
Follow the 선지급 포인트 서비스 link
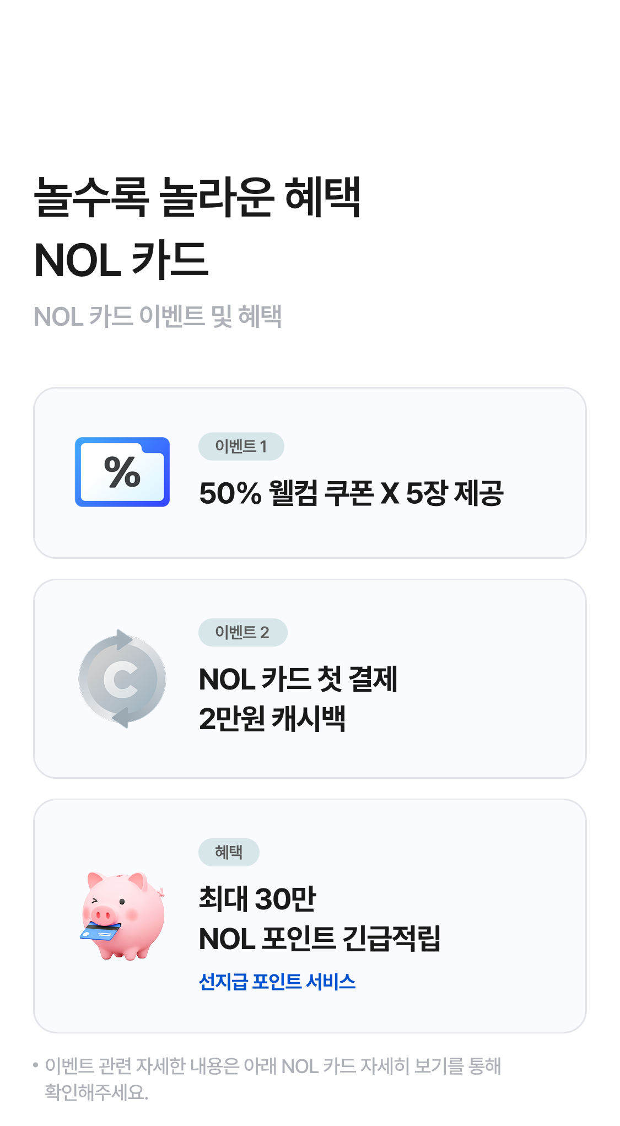tap(277, 982)
